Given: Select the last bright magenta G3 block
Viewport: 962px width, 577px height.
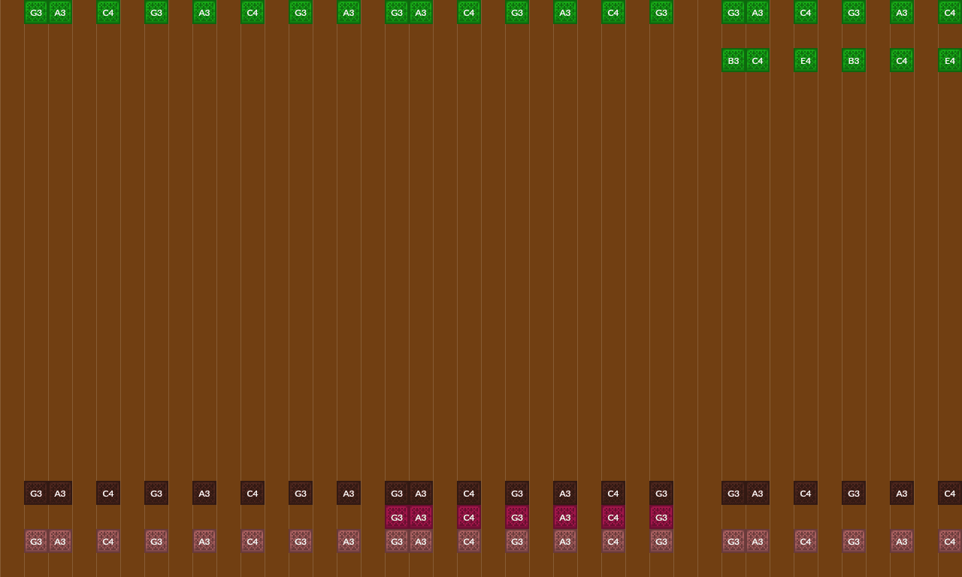Looking at the screenshot, I should 661,517.
